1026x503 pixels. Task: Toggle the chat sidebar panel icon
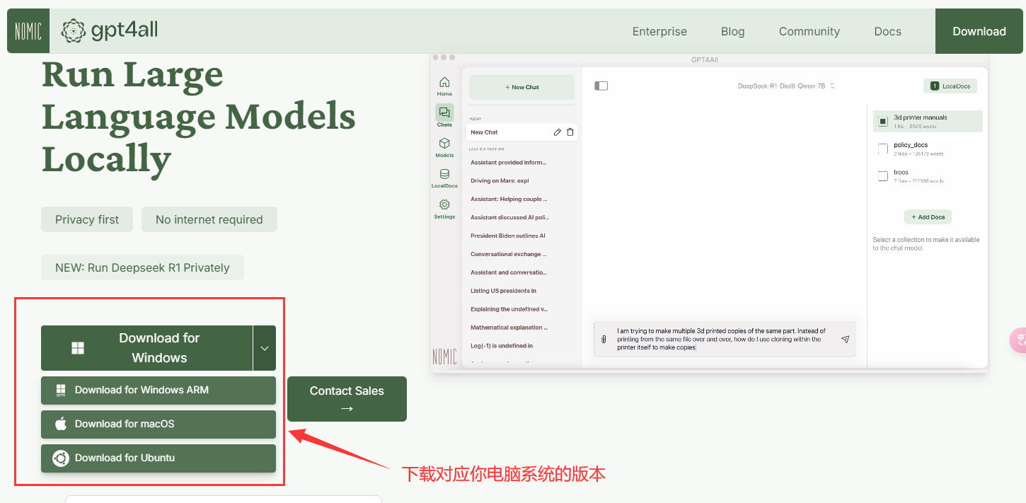click(601, 86)
